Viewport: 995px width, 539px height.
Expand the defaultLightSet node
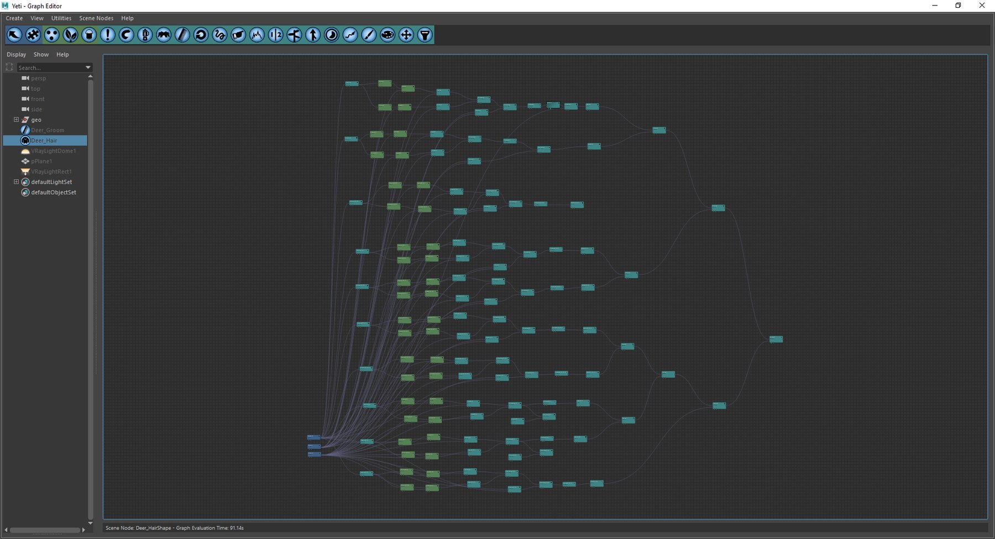click(x=16, y=182)
